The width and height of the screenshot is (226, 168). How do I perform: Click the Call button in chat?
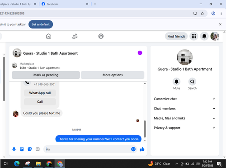[40, 102]
